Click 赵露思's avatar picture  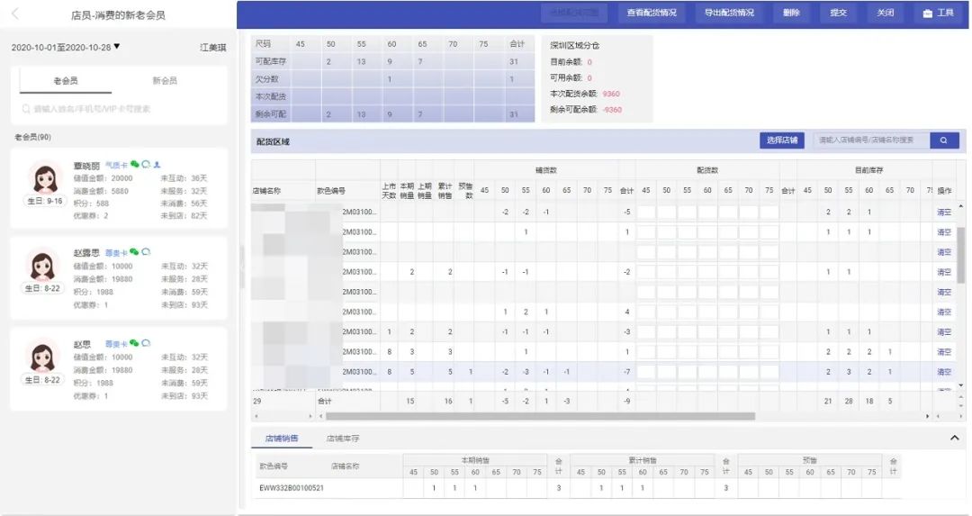pyautogui.click(x=43, y=267)
